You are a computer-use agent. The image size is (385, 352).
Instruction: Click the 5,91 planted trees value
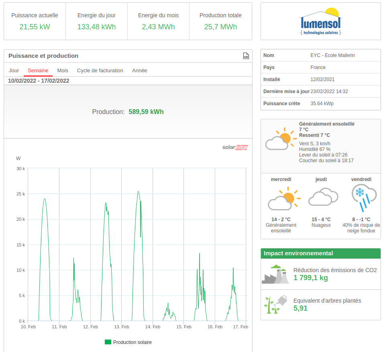tap(300, 308)
